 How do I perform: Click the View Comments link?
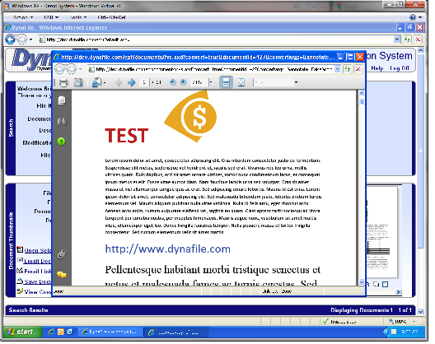point(38,292)
